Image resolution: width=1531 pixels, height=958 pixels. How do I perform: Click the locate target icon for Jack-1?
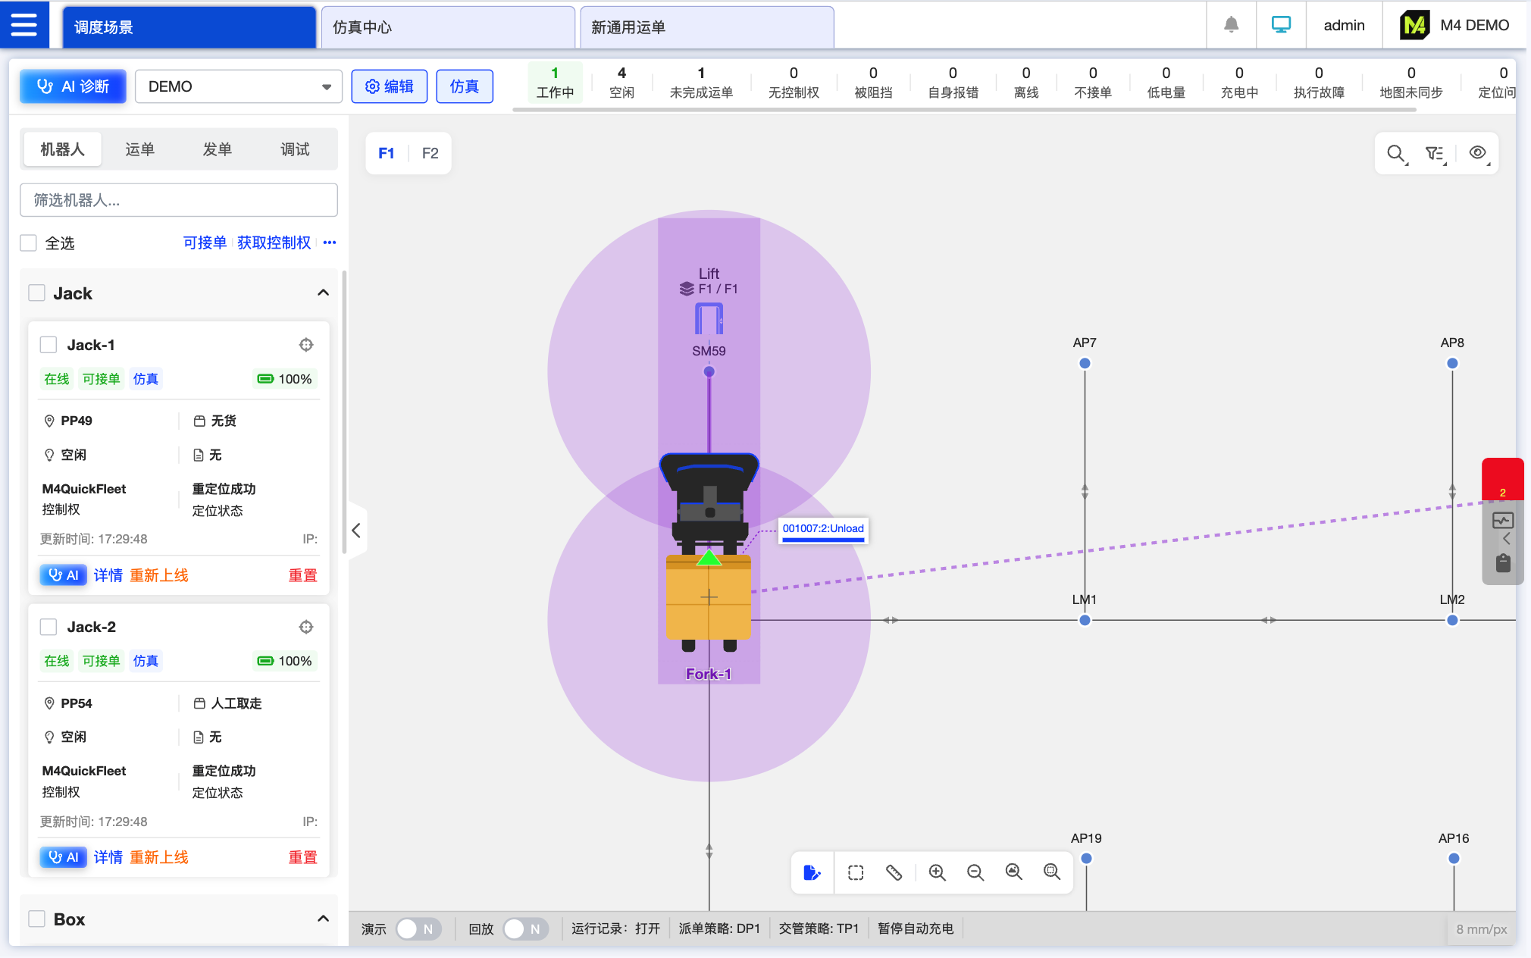click(x=305, y=345)
